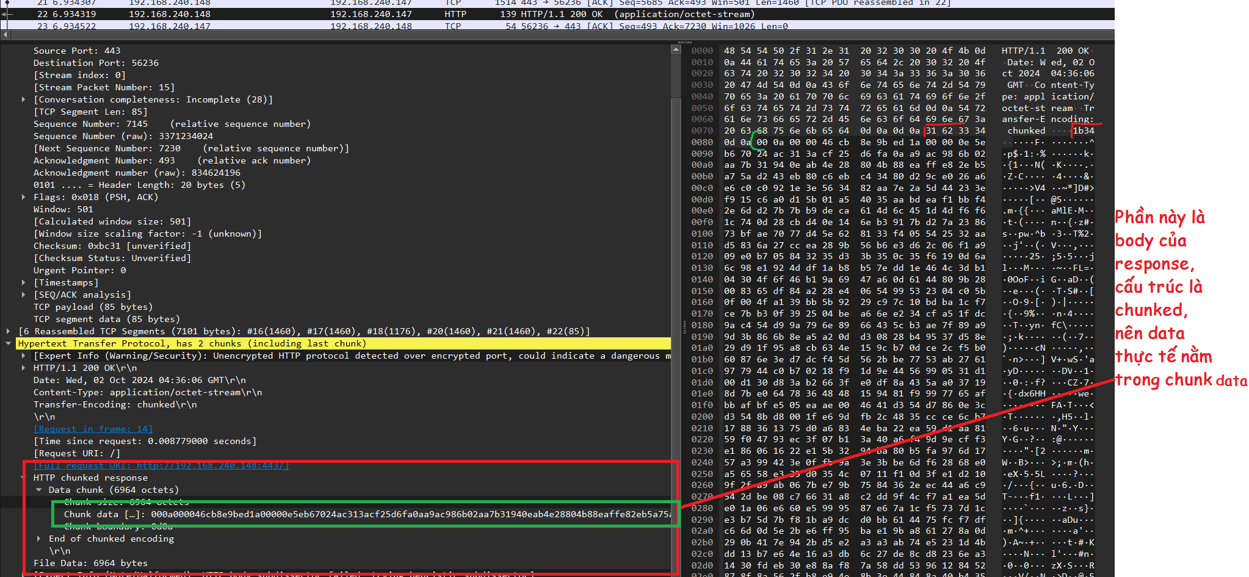Screen dimensions: 1249x577
Task: Select the Source Port: 443 line
Action: point(77,51)
